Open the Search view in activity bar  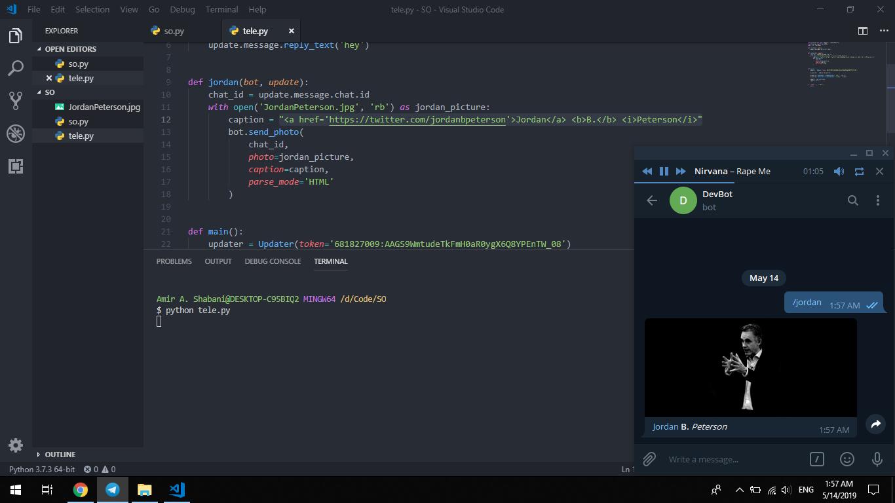(16, 67)
